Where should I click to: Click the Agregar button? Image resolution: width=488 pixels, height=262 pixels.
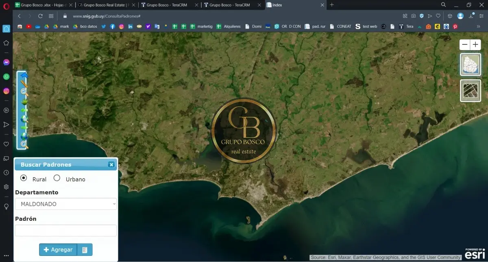[x=58, y=250]
